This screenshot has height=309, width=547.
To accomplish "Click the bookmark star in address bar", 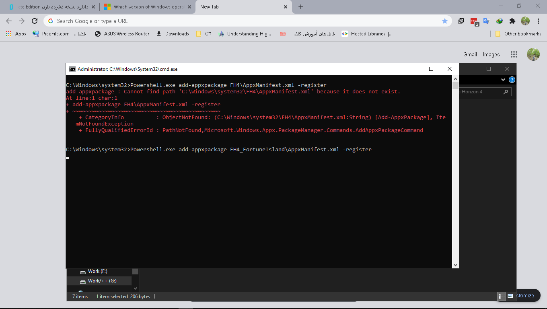I will coord(444,21).
